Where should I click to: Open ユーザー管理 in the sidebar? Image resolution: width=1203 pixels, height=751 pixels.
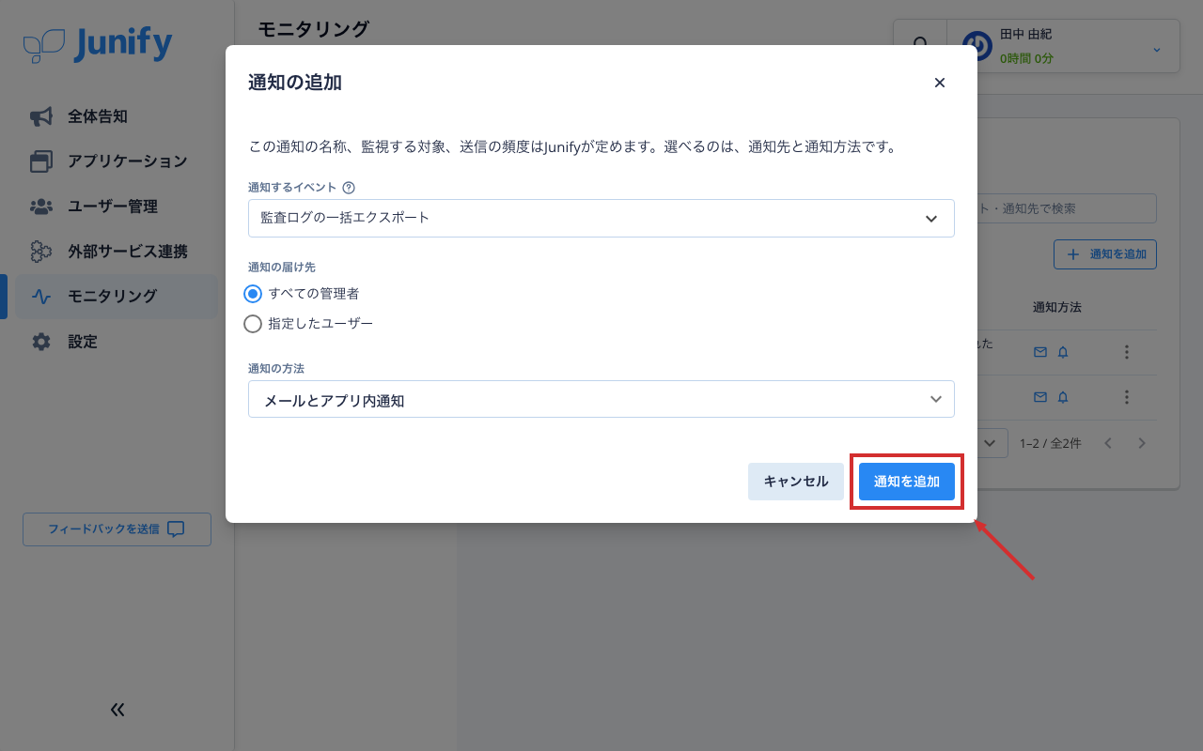(117, 207)
